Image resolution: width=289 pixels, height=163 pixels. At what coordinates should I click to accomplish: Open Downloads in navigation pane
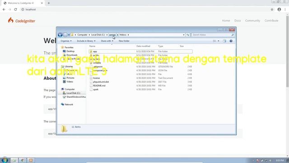[72, 55]
